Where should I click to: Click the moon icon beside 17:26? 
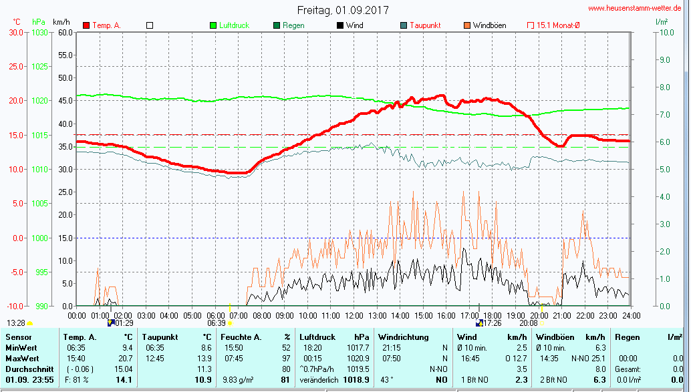[478, 323]
